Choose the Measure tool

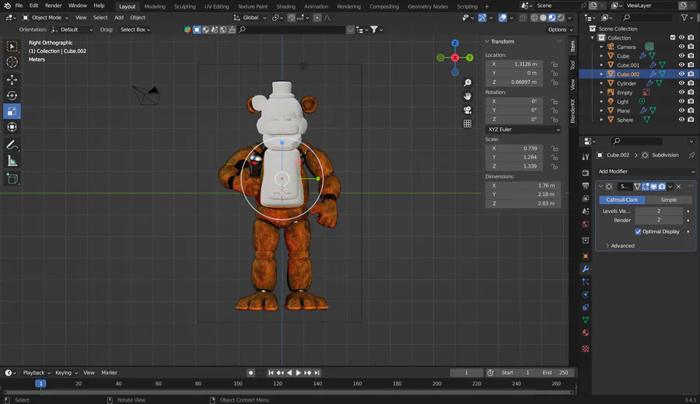(12, 161)
